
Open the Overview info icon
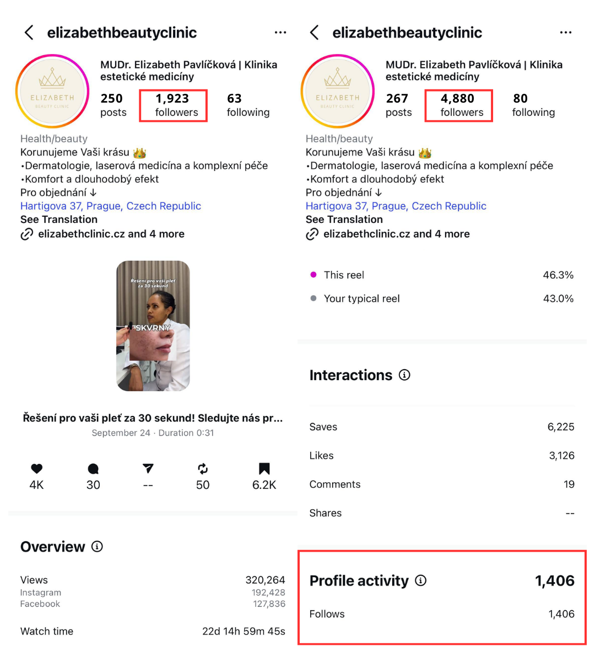point(98,547)
